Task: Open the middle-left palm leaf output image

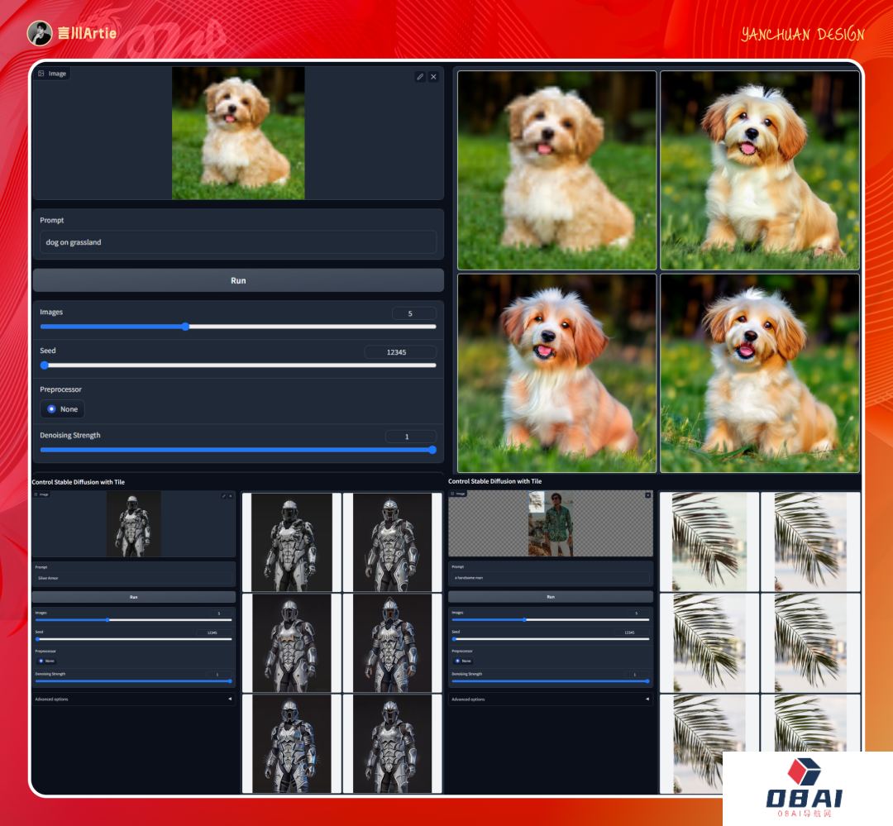Action: [x=709, y=643]
